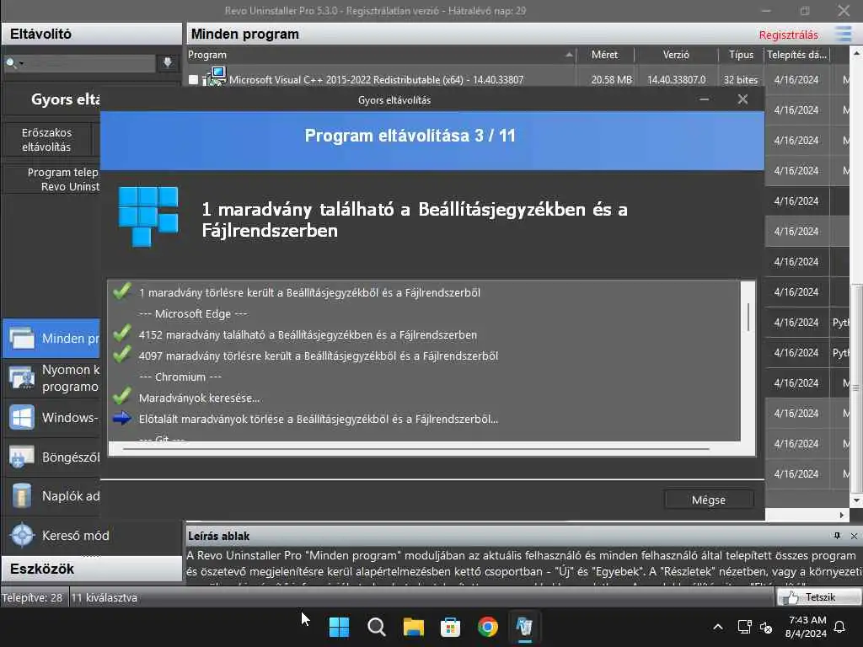Select the Minden programok sidebar item
This screenshot has height=647, width=863.
pos(51,338)
